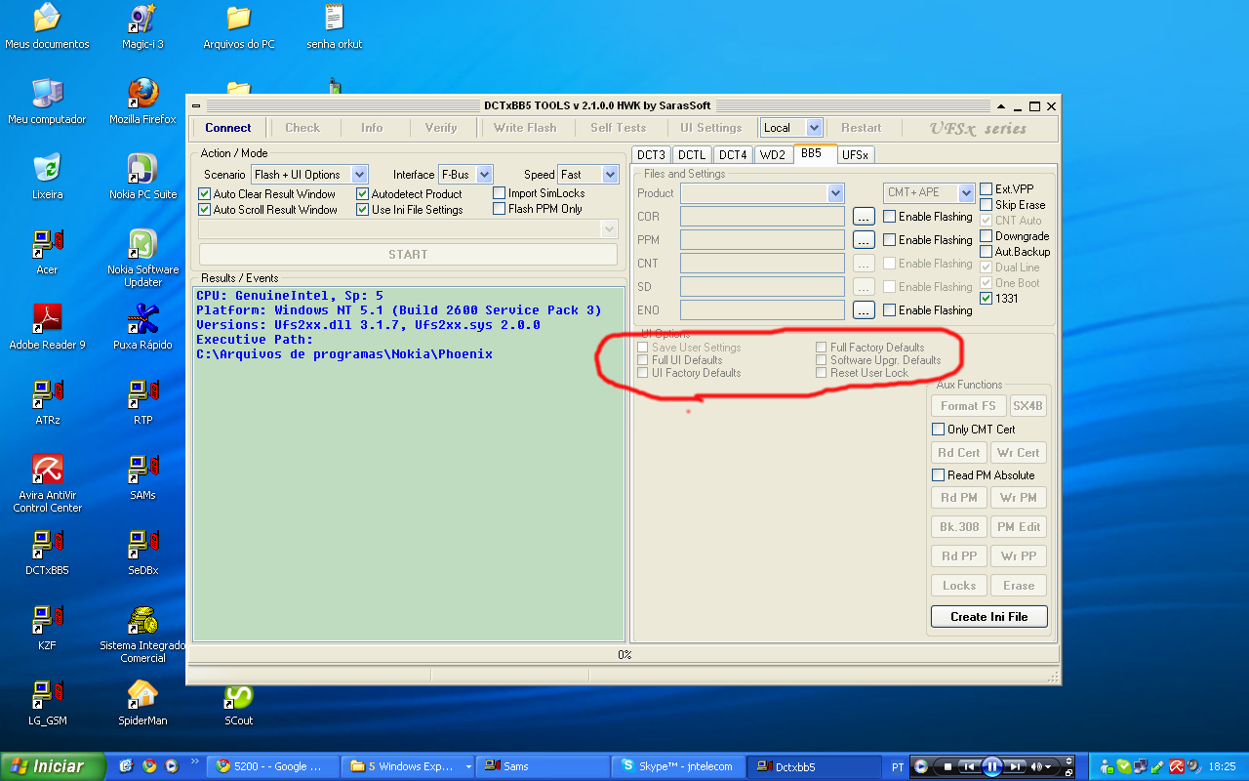Uncheck Autodetect Product option
Viewport: 1249px width, 781px height.
click(363, 194)
